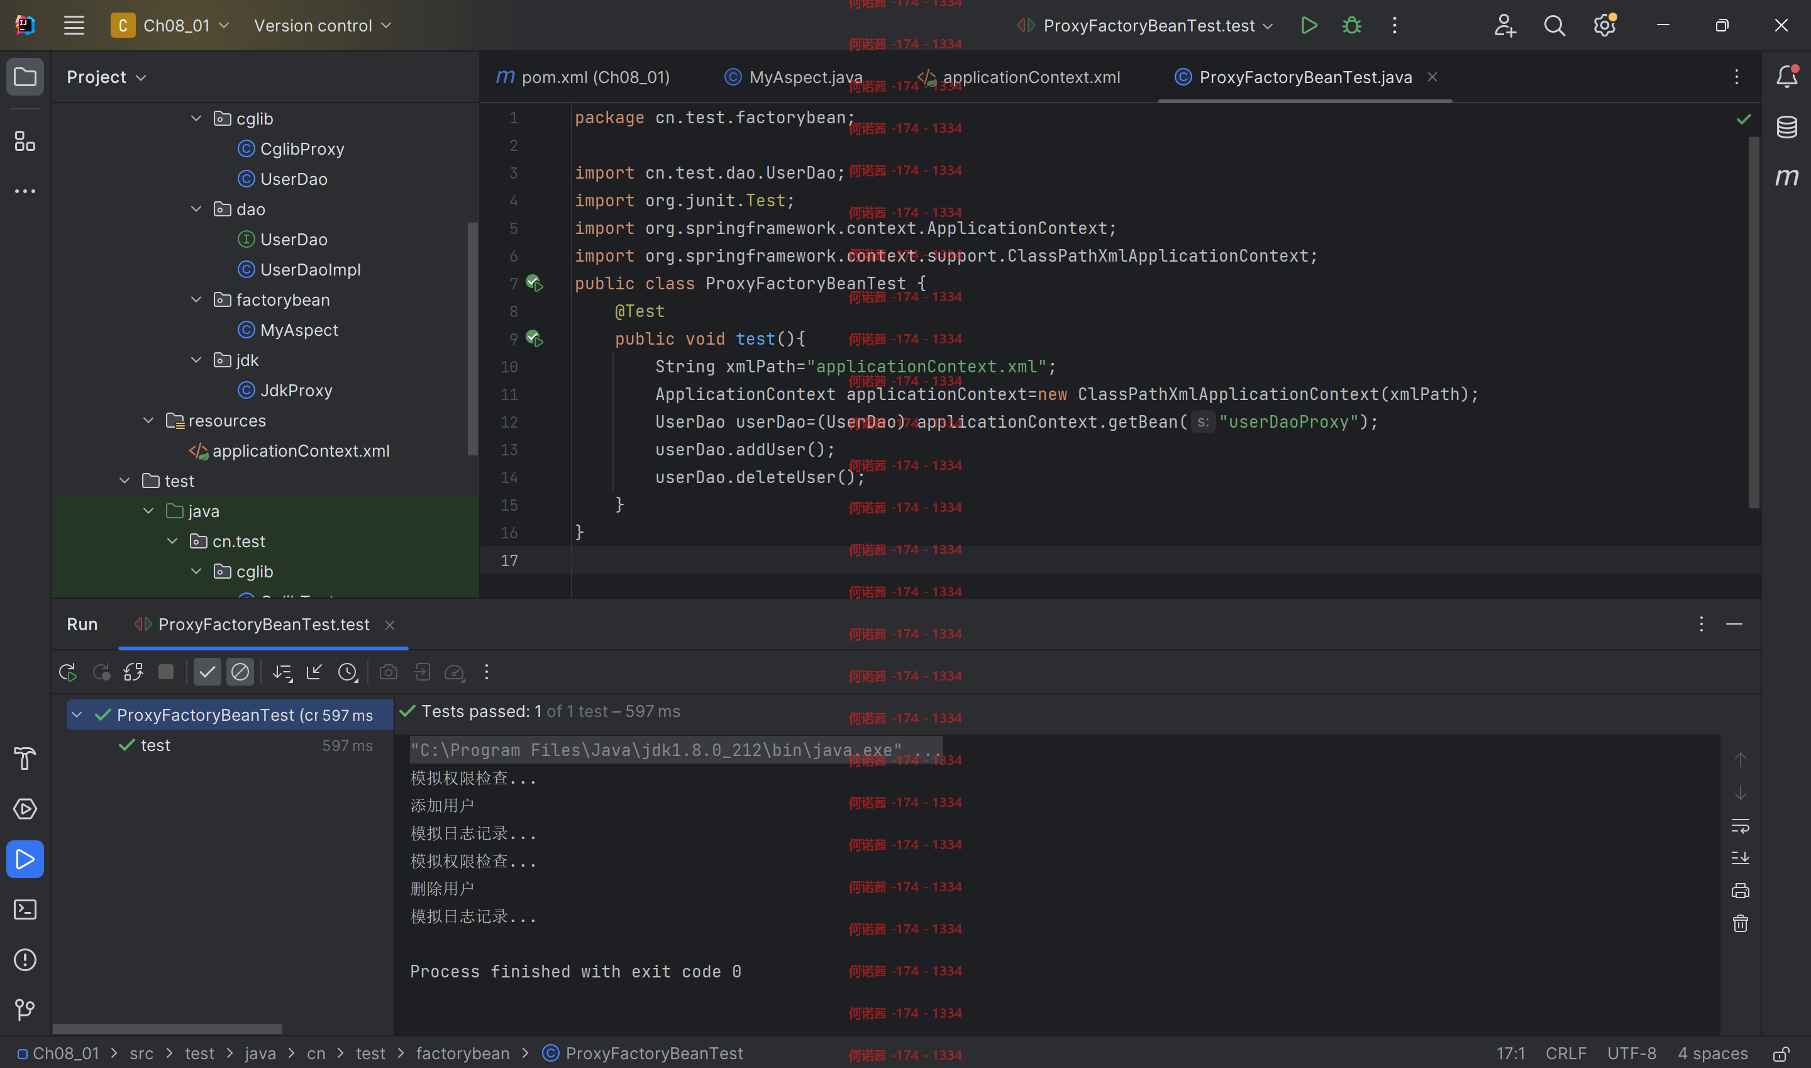Run class gutter icon at line 7
Image resolution: width=1811 pixels, height=1068 pixels.
534,283
